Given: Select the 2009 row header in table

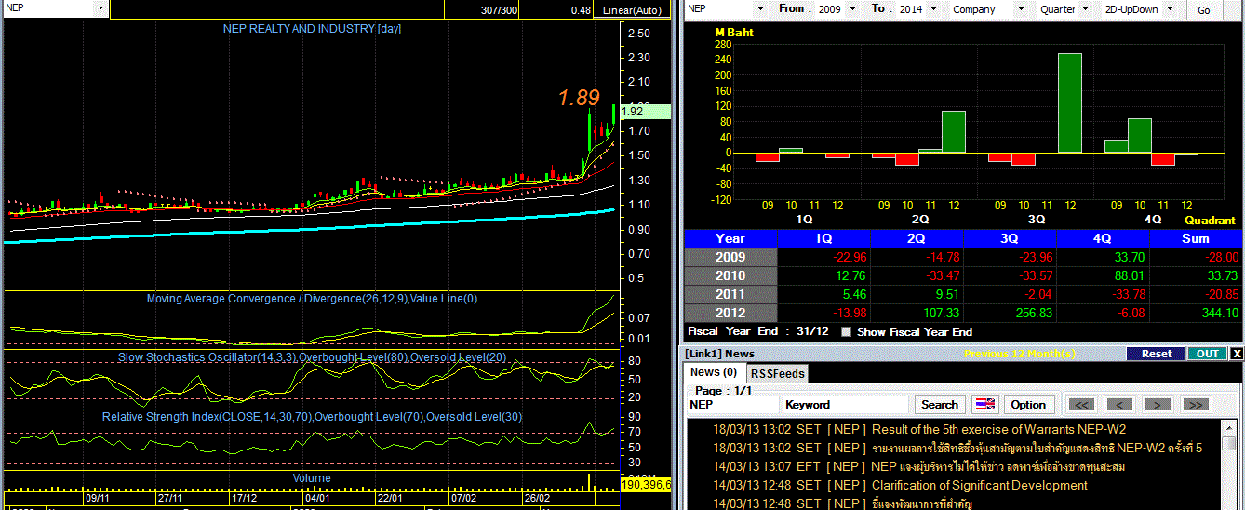Looking at the screenshot, I should click(730, 257).
